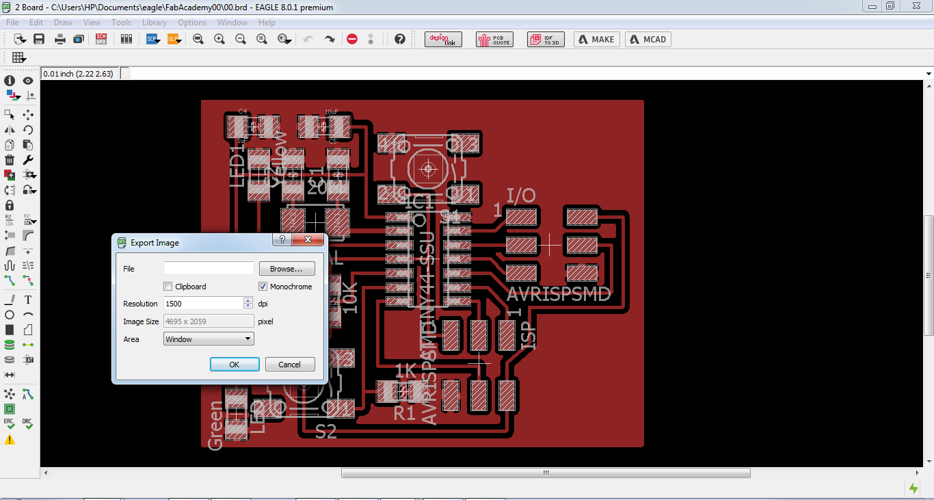The image size is (934, 500).
Task: Print the board
Action: pyautogui.click(x=60, y=39)
